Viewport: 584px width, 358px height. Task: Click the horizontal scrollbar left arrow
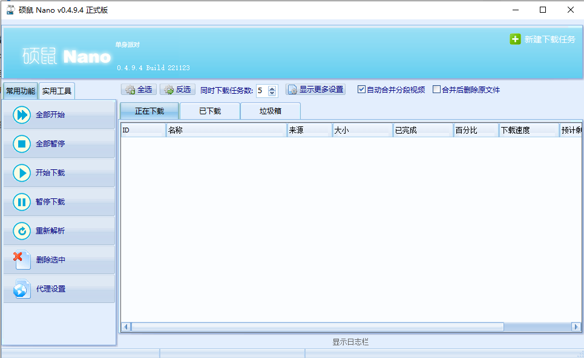tap(126, 327)
